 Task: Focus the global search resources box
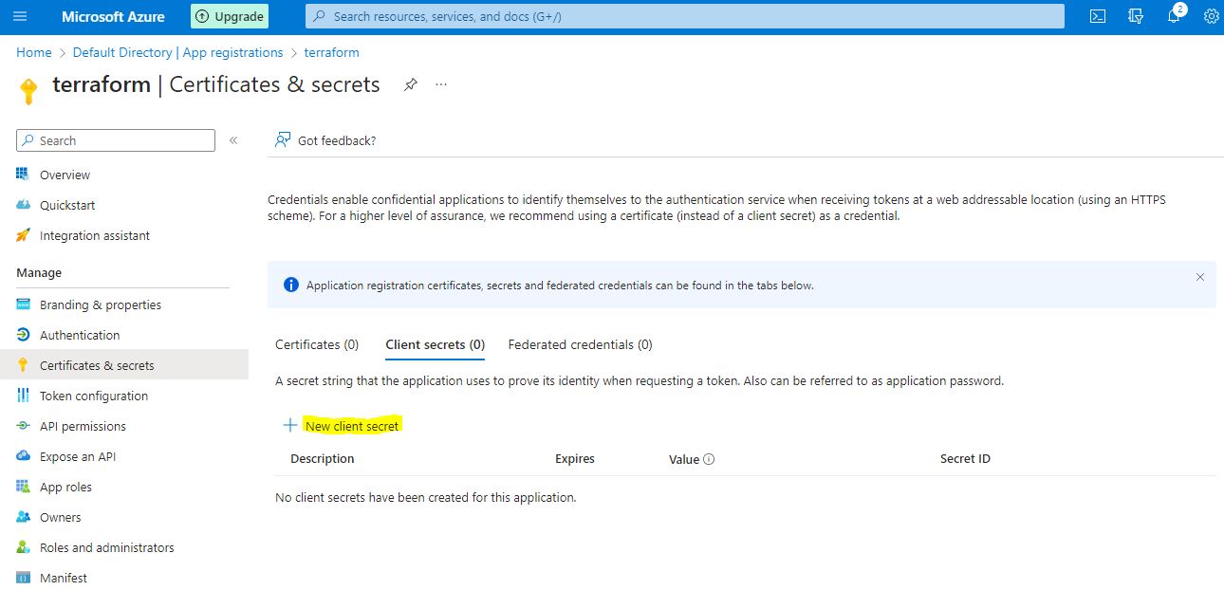pyautogui.click(x=685, y=16)
